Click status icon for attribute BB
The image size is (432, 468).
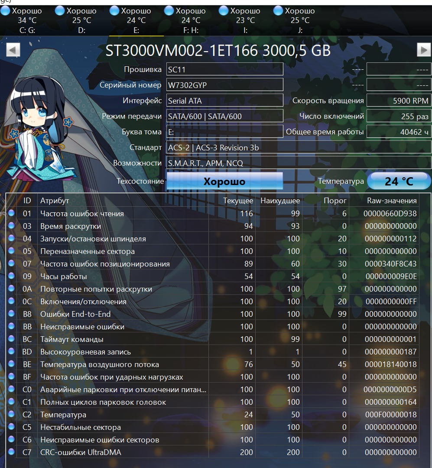[x=11, y=326]
